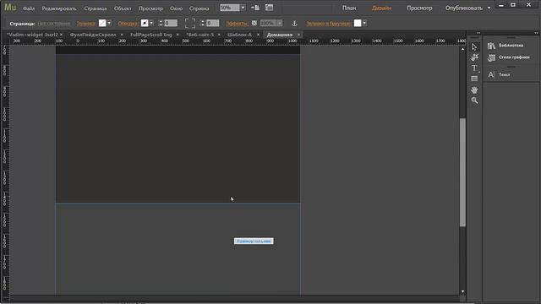The image size is (541, 304).
Task: Open the opacity percentage dropdown
Action: (x=280, y=23)
